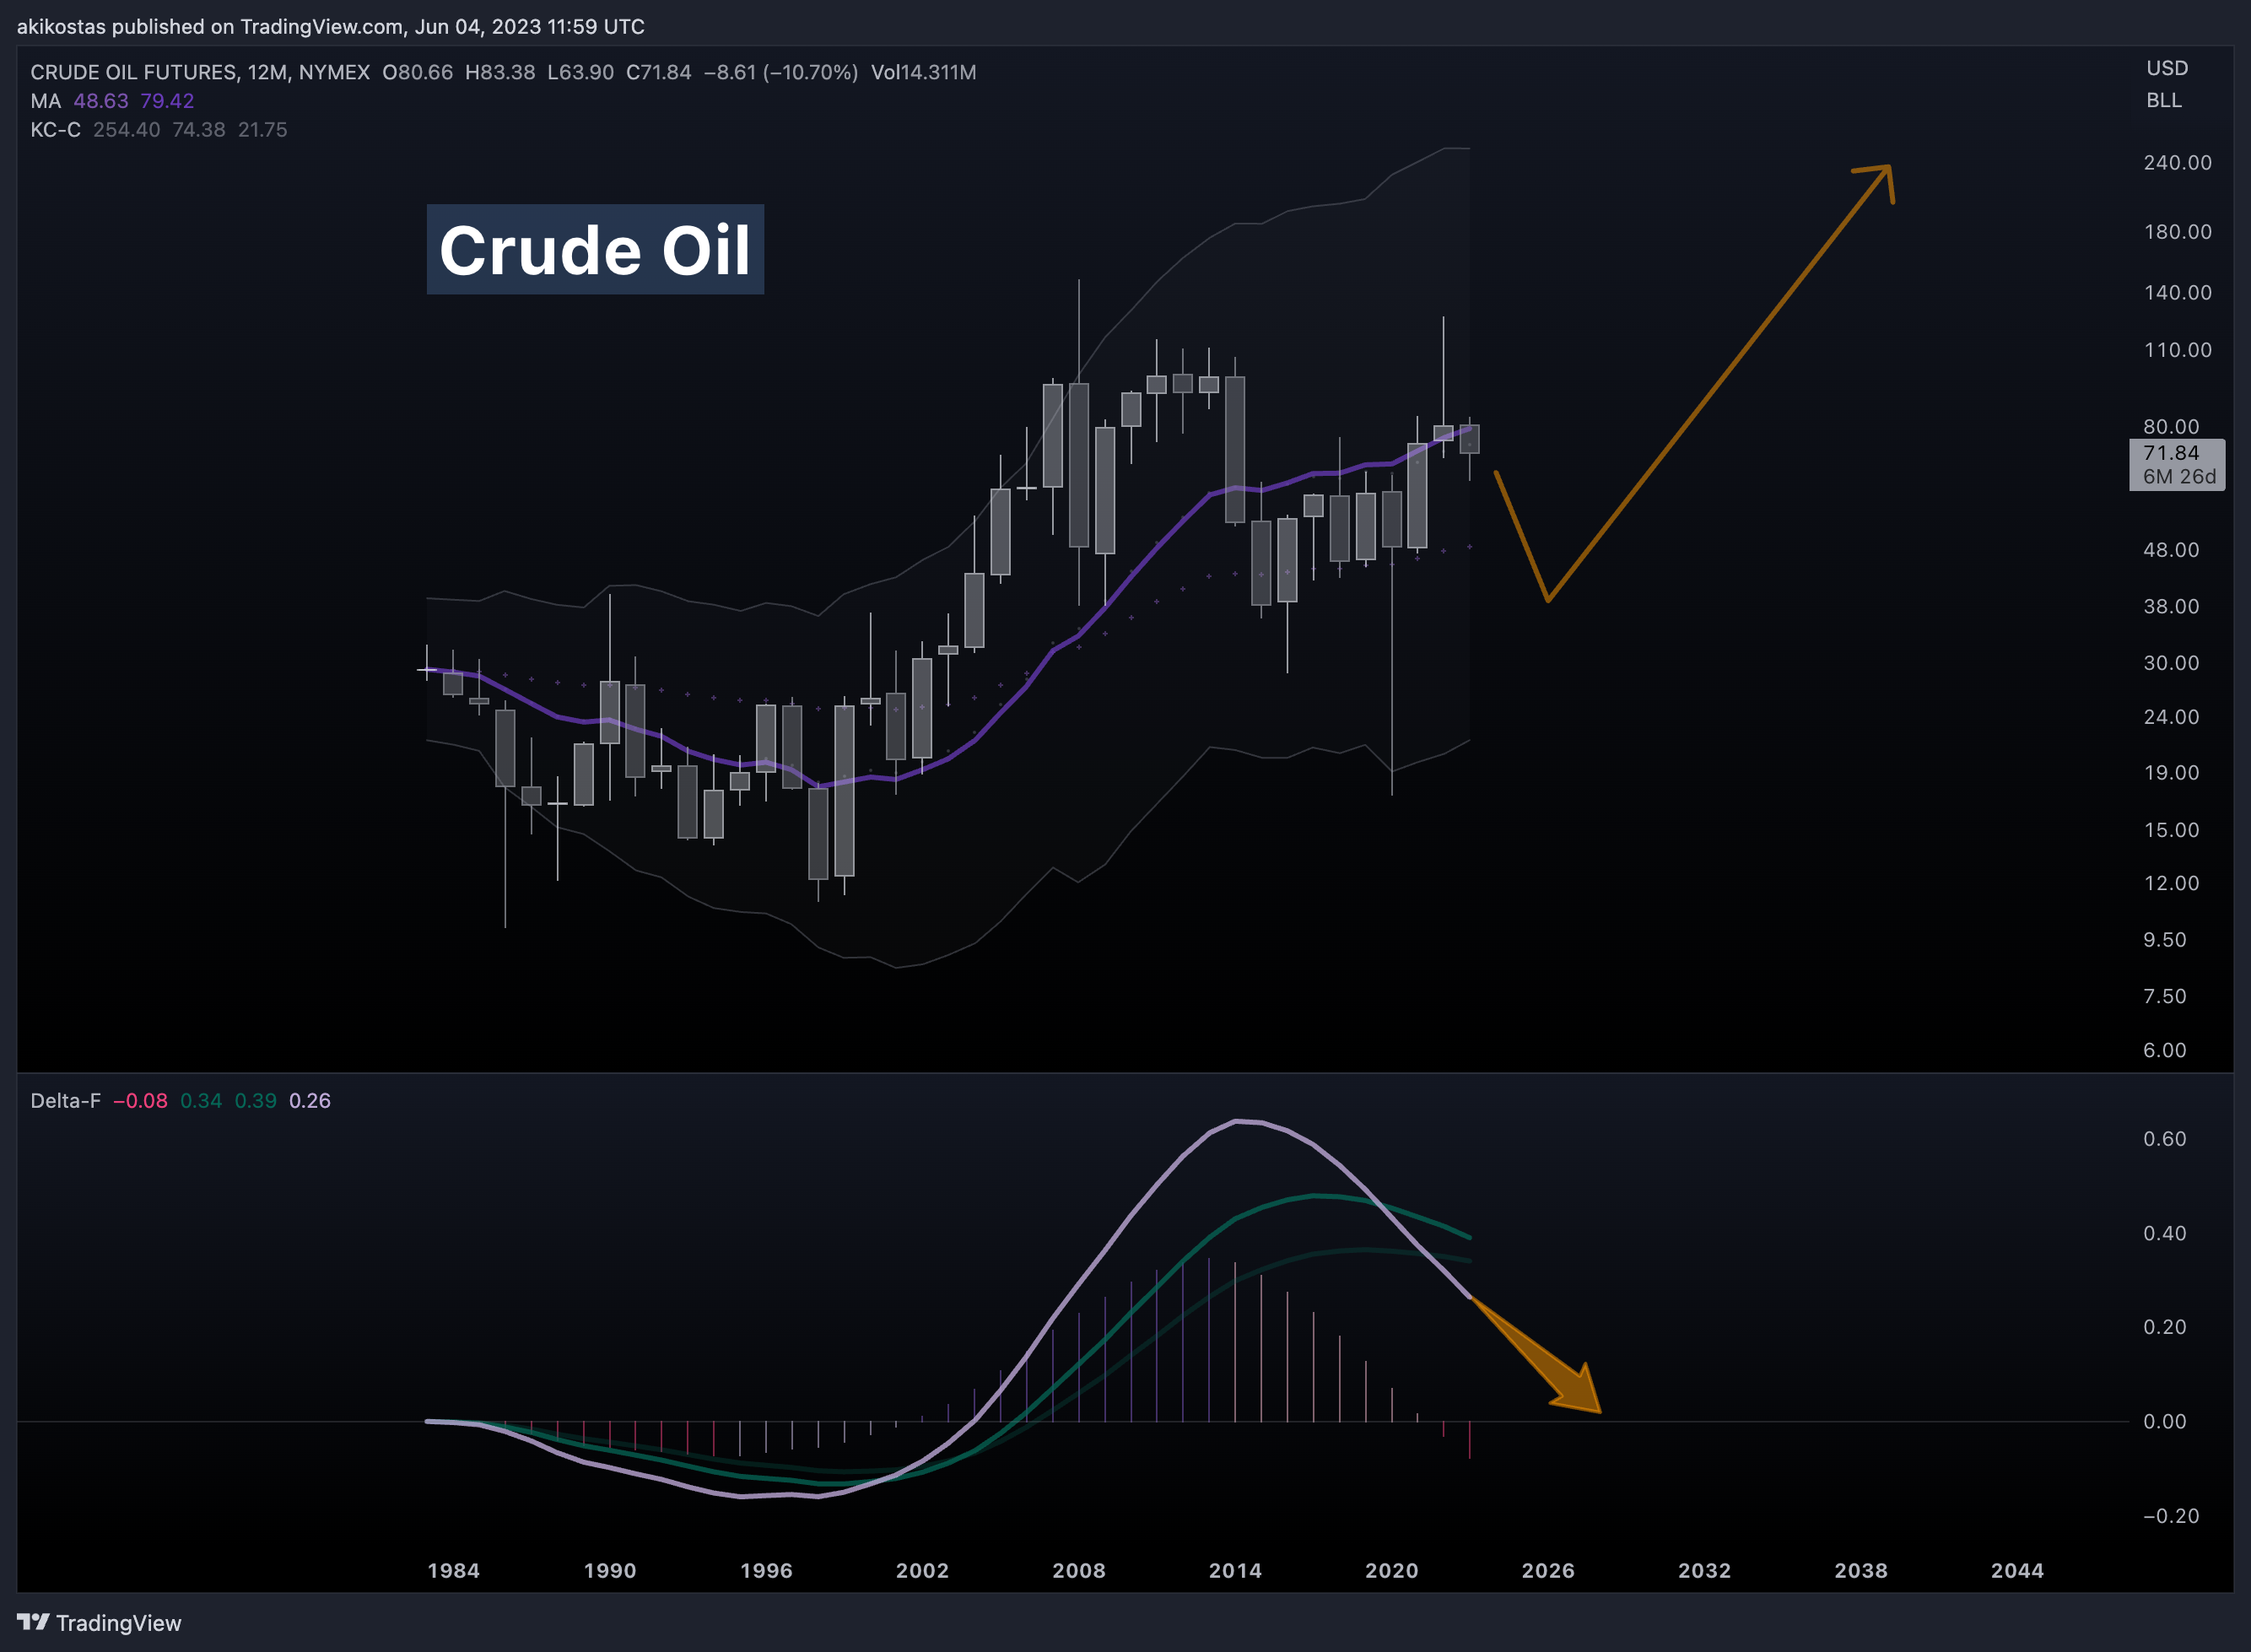This screenshot has width=2251, height=1652.
Task: Click the 19.00 price axis label
Action: 2171,772
